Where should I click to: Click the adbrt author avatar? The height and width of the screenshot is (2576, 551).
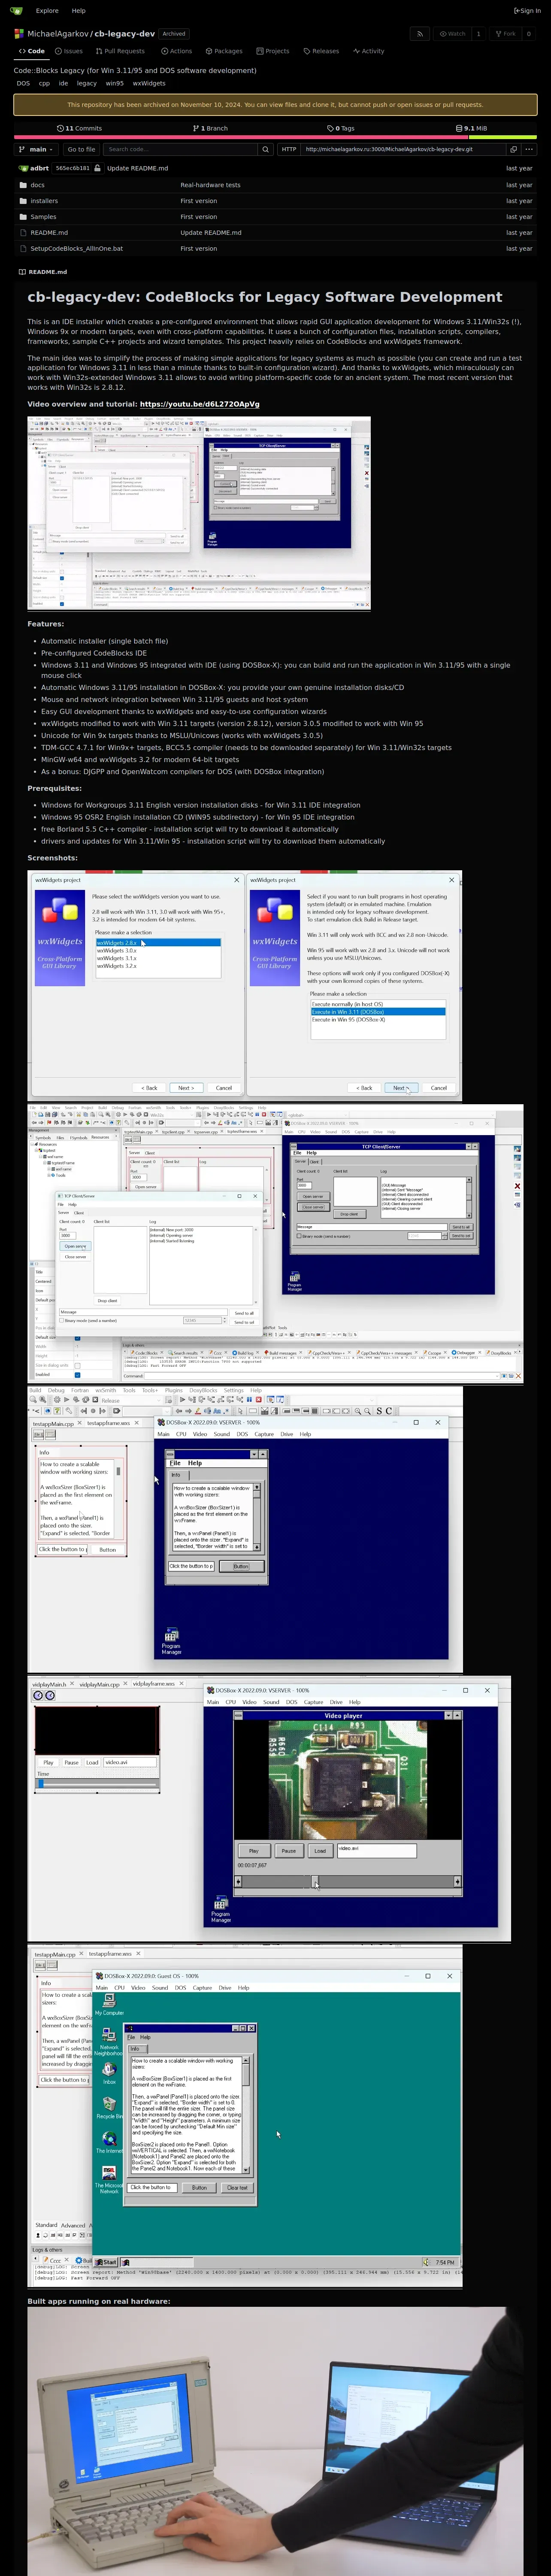[23, 168]
